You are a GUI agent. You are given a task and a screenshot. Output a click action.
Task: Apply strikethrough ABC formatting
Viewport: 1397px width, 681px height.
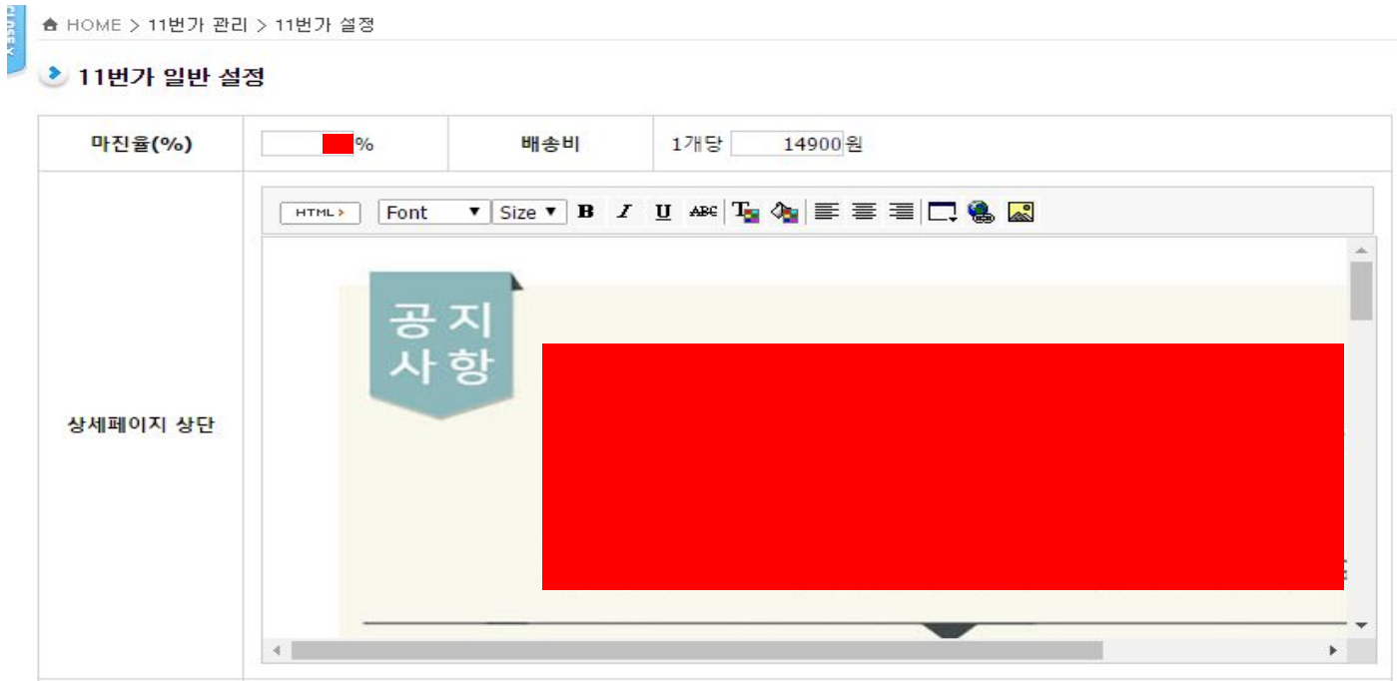[x=703, y=212]
